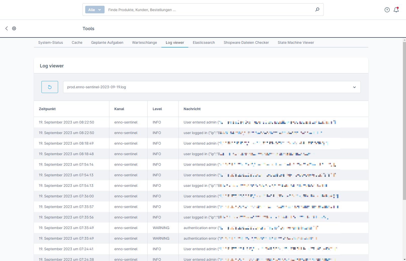Screen dimensions: 406x261
Task: Click the page vertical scrollbar thumb
Action: click(x=404, y=121)
